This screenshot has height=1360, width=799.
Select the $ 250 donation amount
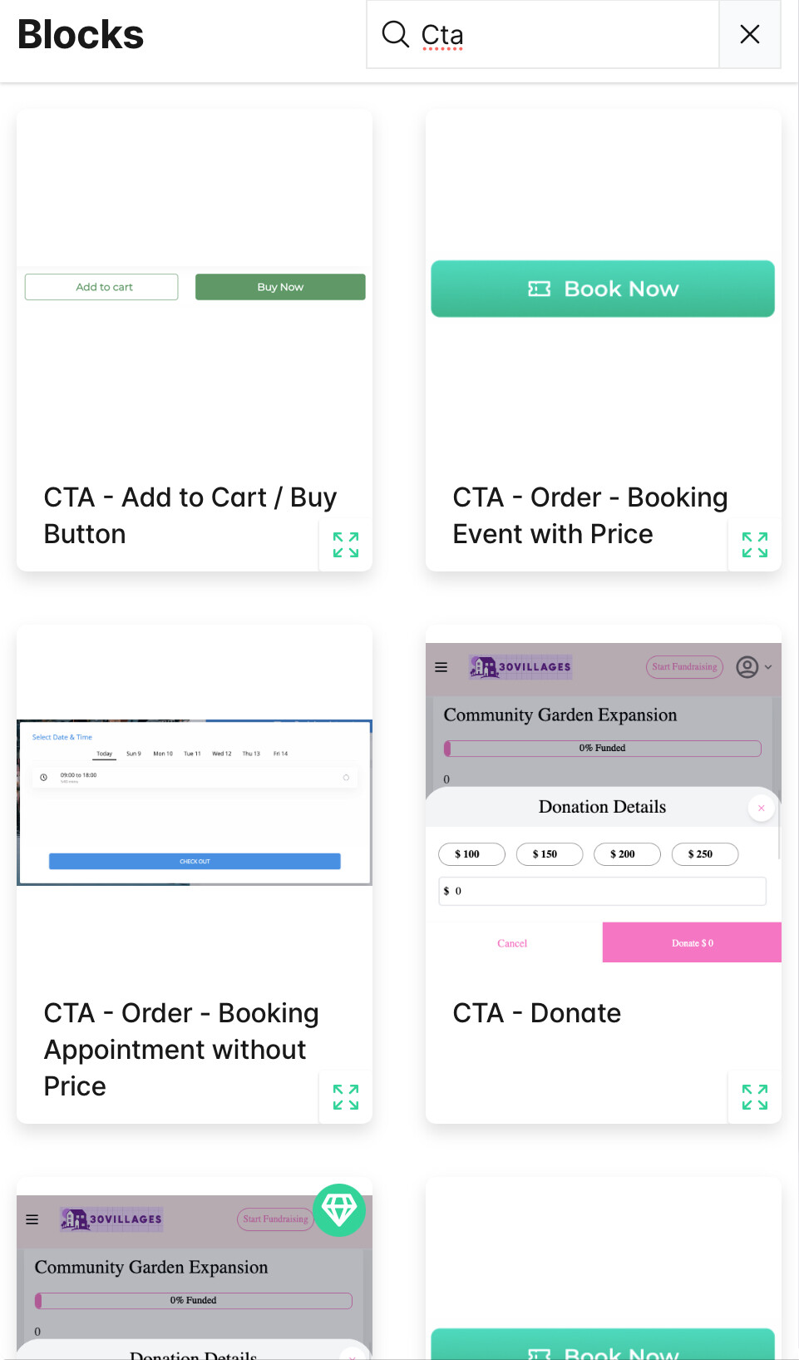705,854
